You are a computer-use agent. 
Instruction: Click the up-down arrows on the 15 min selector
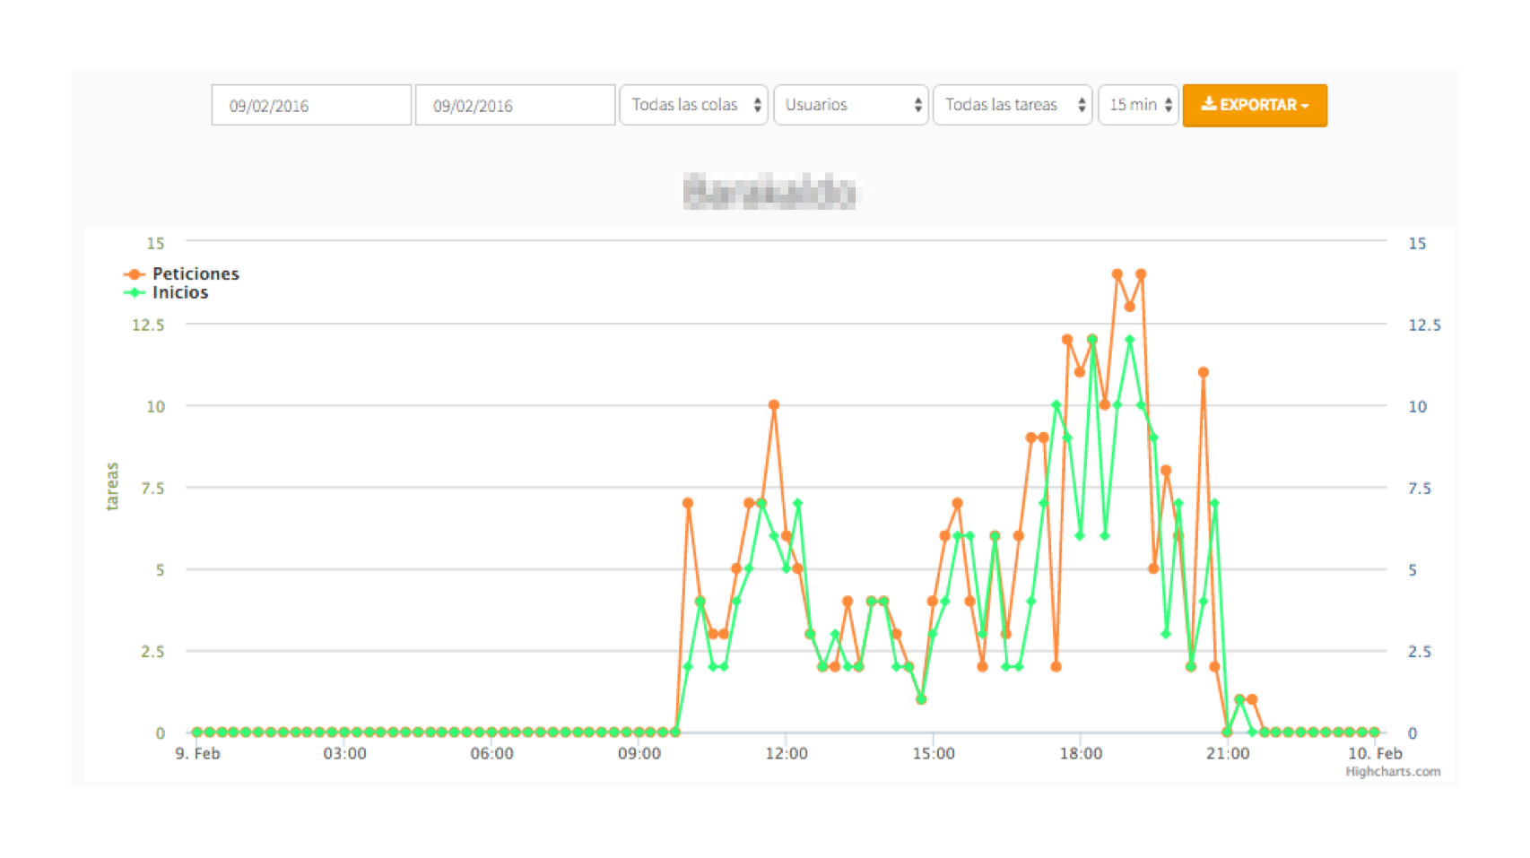click(x=1168, y=105)
